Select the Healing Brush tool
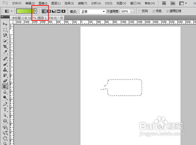 tap(5, 58)
